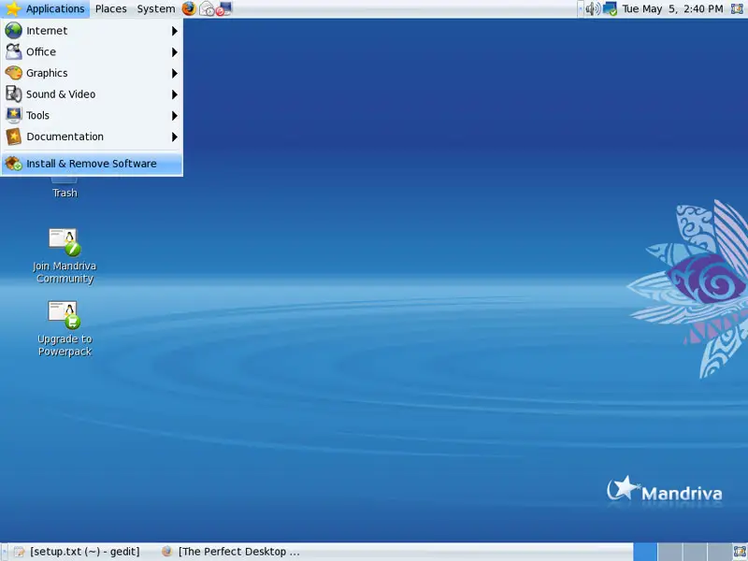Viewport: 748px width, 561px height.
Task: Click the Internet globe icon
Action: point(13,31)
